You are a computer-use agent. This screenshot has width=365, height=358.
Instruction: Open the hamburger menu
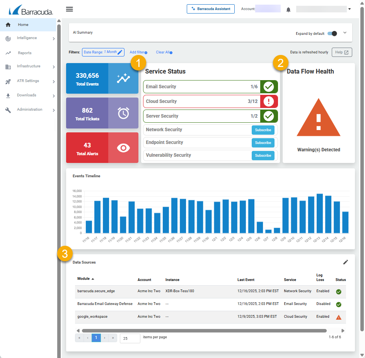70,9
